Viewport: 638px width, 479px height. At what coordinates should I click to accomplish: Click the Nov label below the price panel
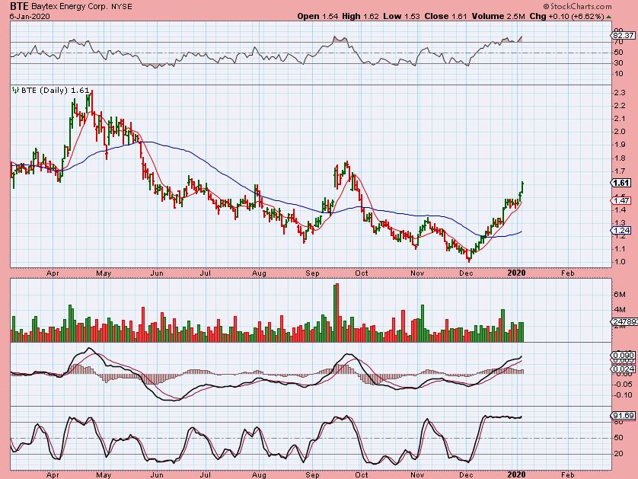click(x=417, y=273)
